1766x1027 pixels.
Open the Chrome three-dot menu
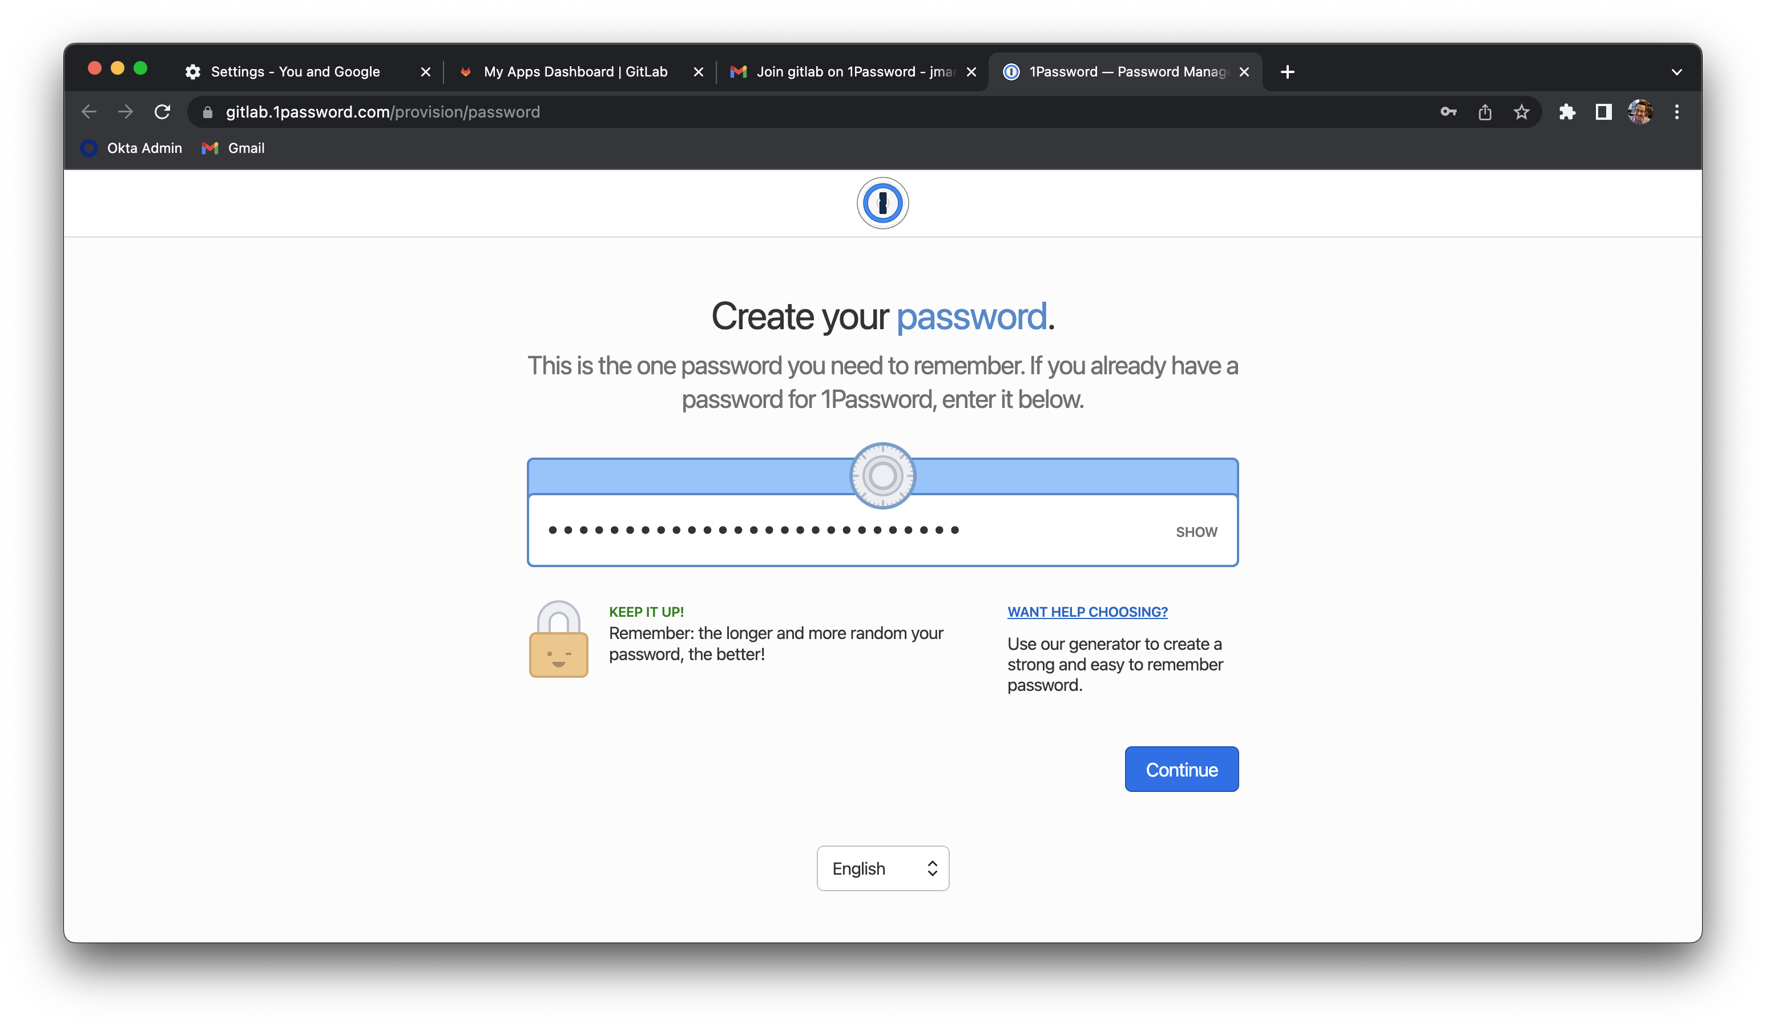point(1677,112)
